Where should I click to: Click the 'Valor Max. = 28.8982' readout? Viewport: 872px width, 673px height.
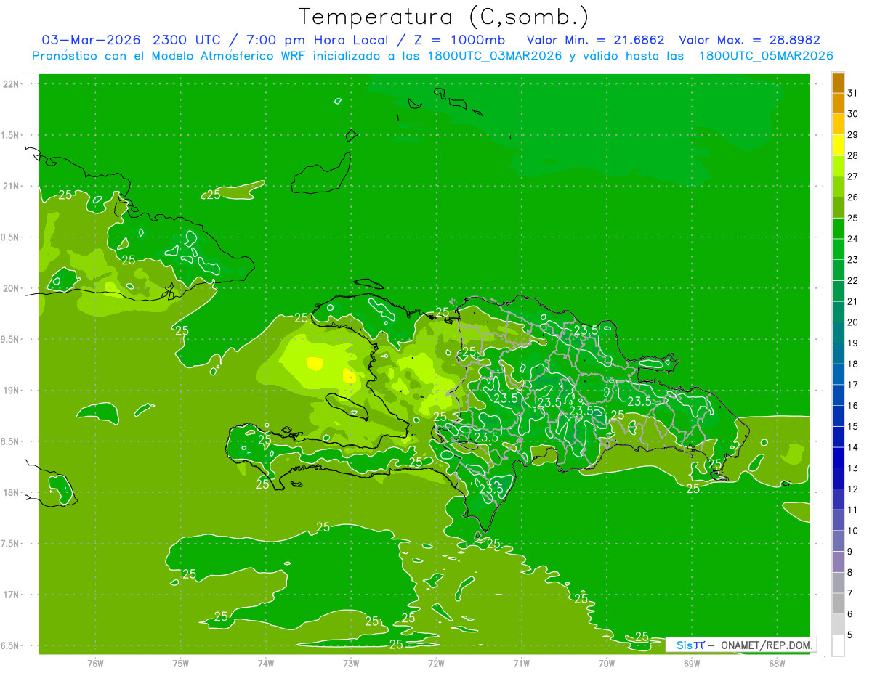[749, 40]
